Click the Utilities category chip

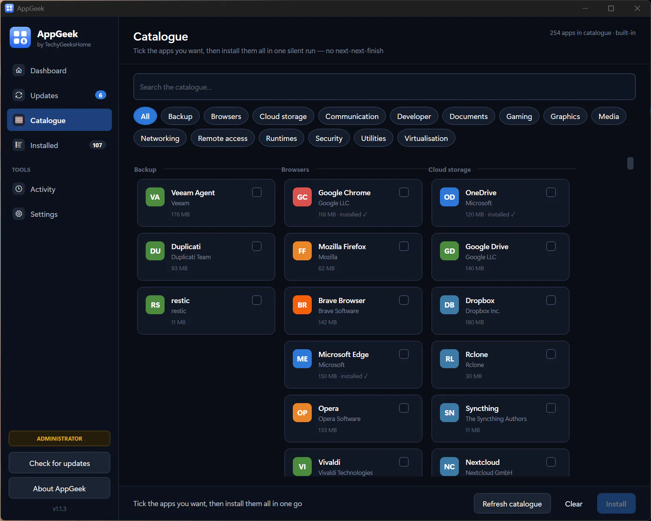tap(373, 138)
